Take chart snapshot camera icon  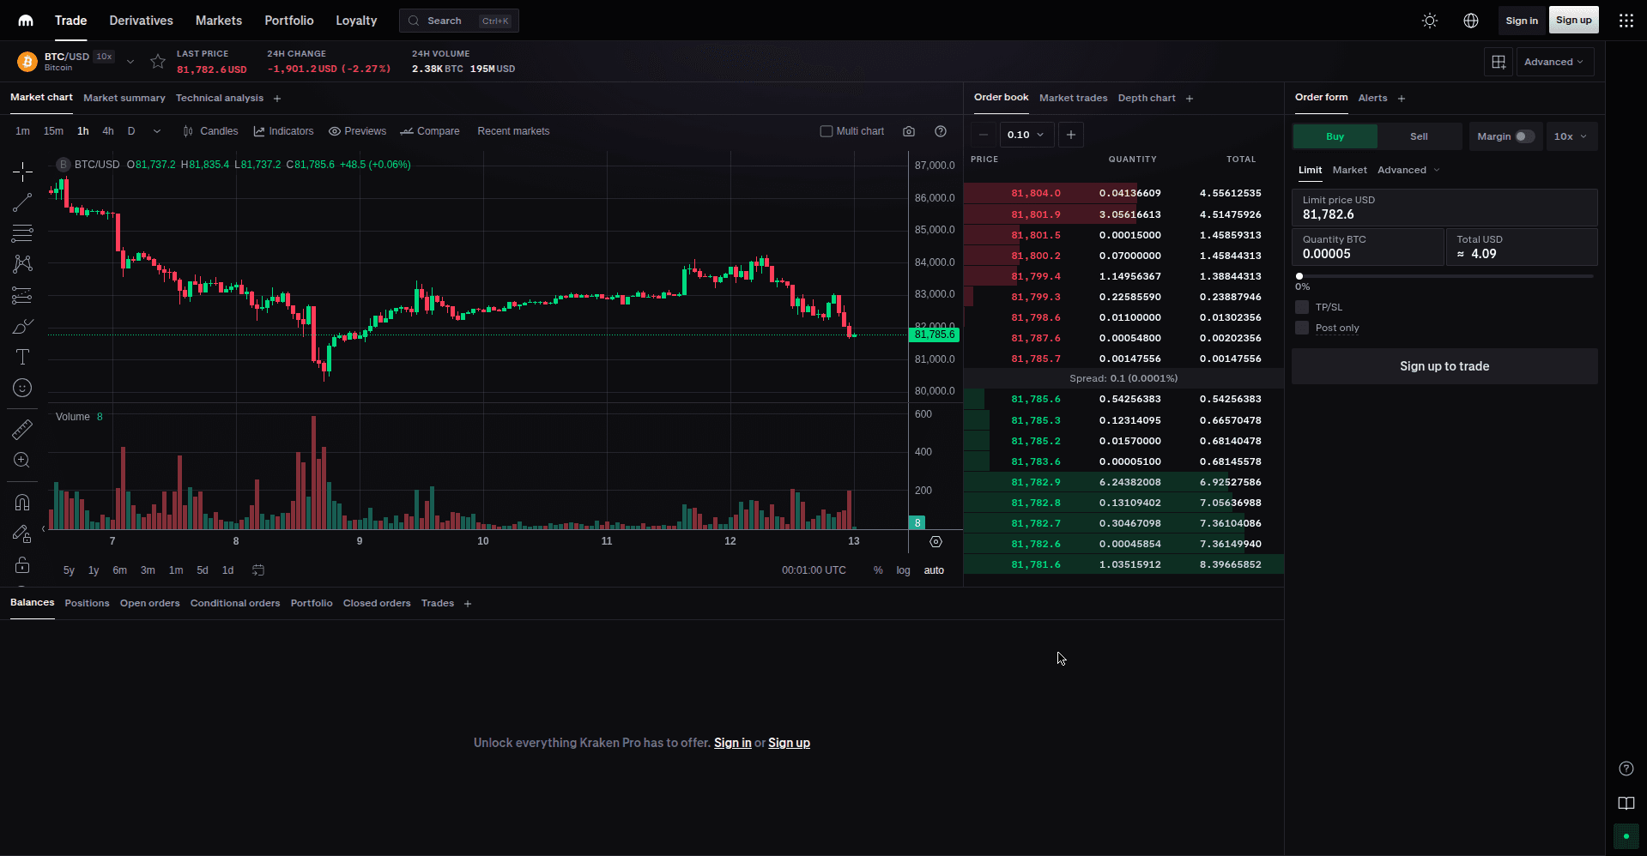[x=909, y=131]
